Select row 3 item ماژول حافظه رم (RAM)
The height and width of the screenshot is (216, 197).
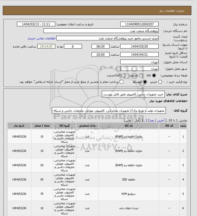tap(129, 165)
